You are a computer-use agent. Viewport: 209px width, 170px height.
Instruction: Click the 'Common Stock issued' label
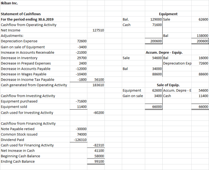point(19,135)
